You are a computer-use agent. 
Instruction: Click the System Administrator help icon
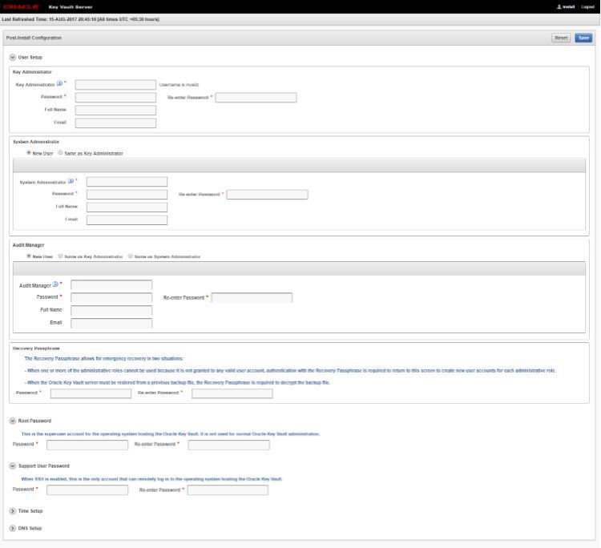[70, 181]
